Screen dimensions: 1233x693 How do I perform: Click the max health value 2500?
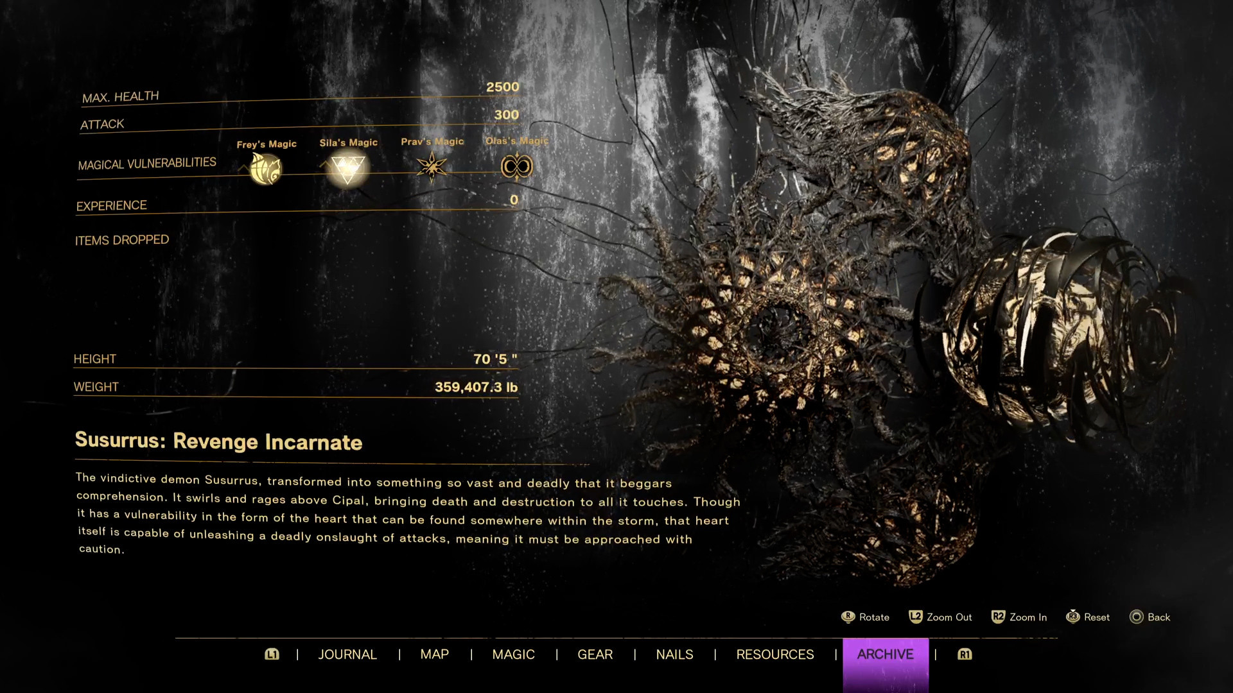502,87
